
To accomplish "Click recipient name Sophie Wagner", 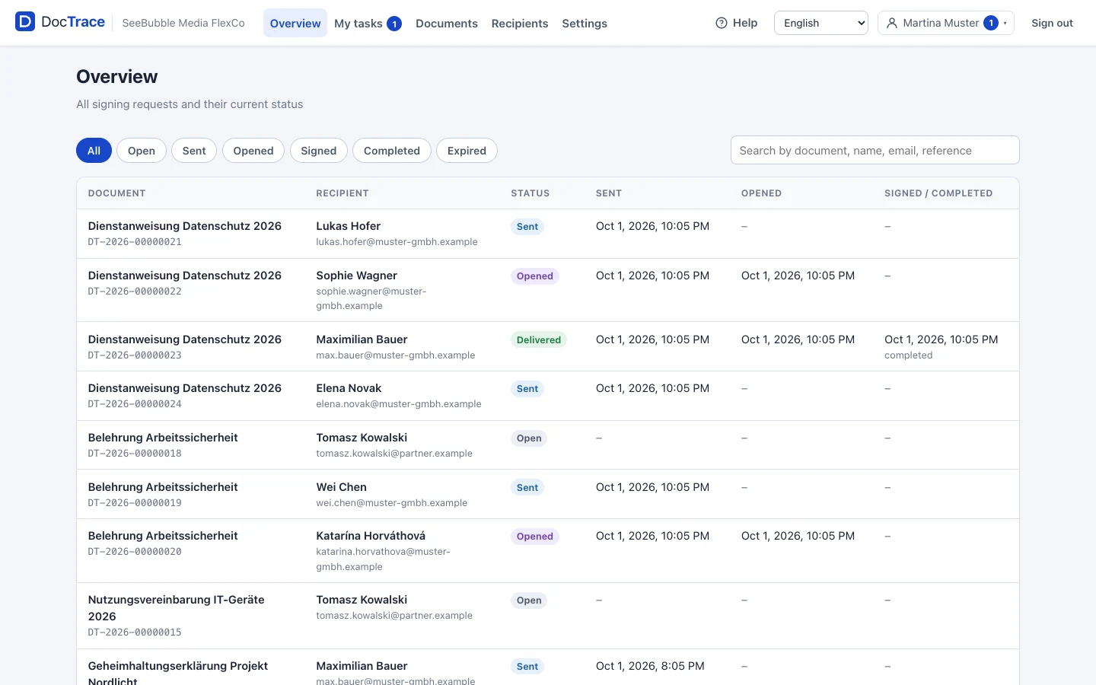I will [x=357, y=276].
